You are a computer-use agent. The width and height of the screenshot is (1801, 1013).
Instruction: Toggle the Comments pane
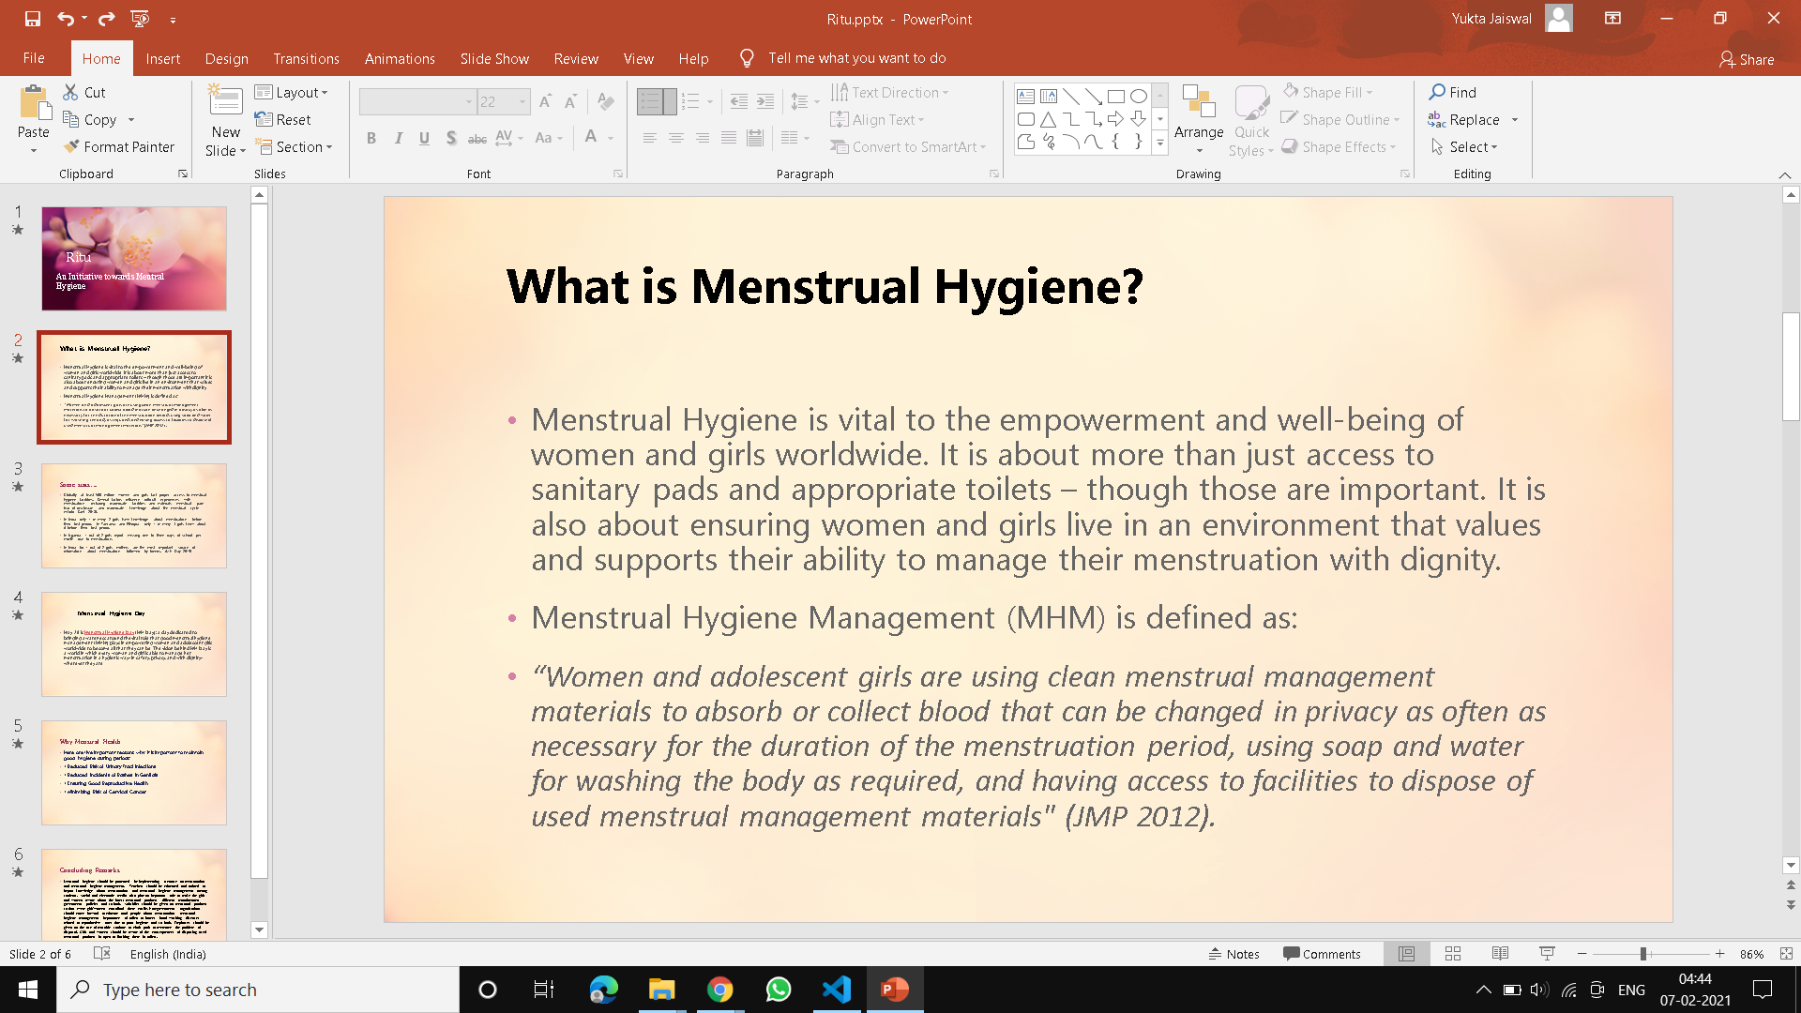[x=1322, y=954]
